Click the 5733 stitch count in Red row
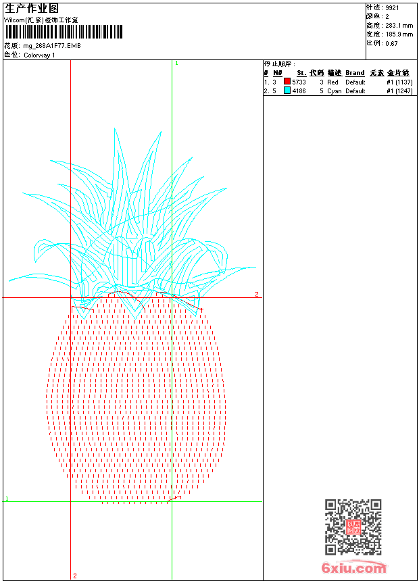Image resolution: width=419 pixels, height=581 pixels. 299,82
